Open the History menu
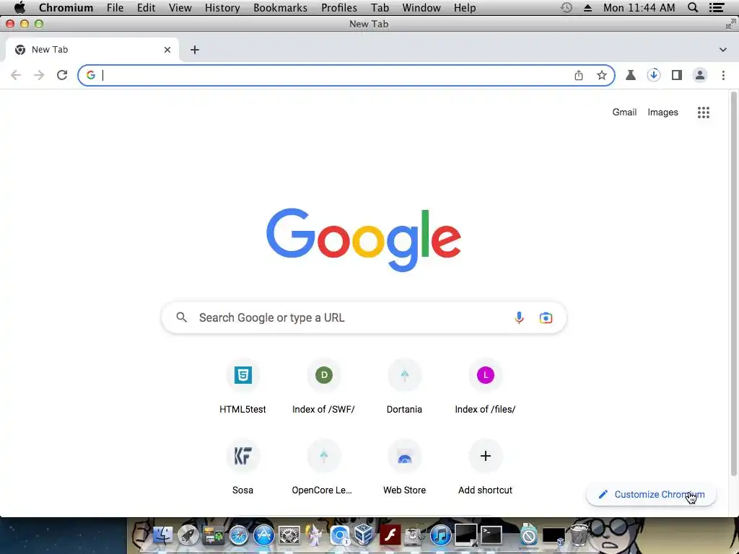Image resolution: width=739 pixels, height=554 pixels. coord(222,8)
